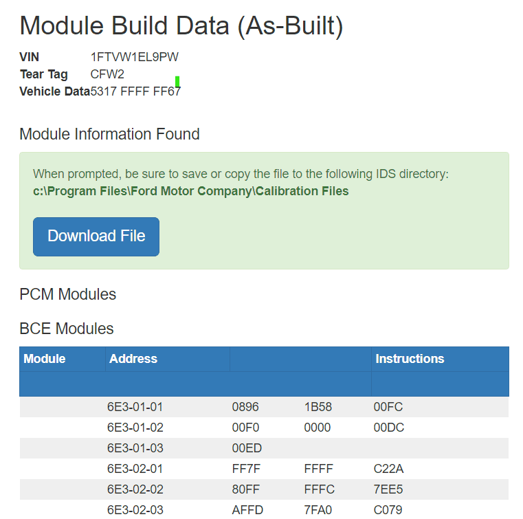Select address cell 6E3-01-02

(x=135, y=428)
